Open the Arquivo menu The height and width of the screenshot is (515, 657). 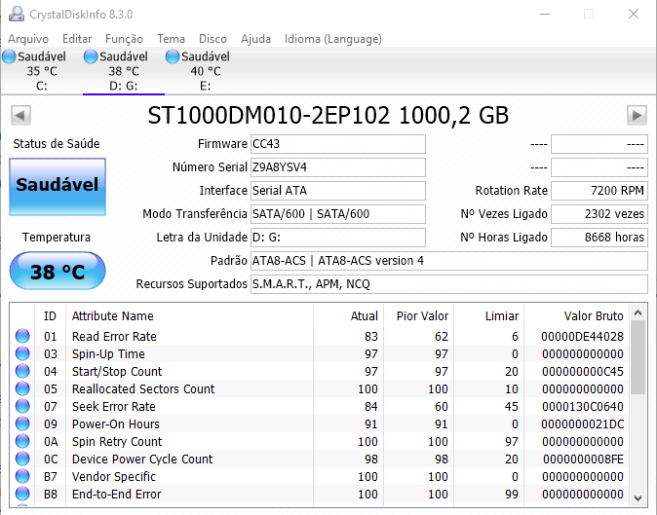point(28,39)
